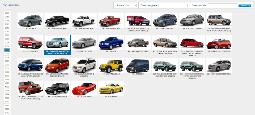The width and height of the screenshot is (255, 115).
Task: Choose year 2003 in the sidebar
Action: coord(7,61)
